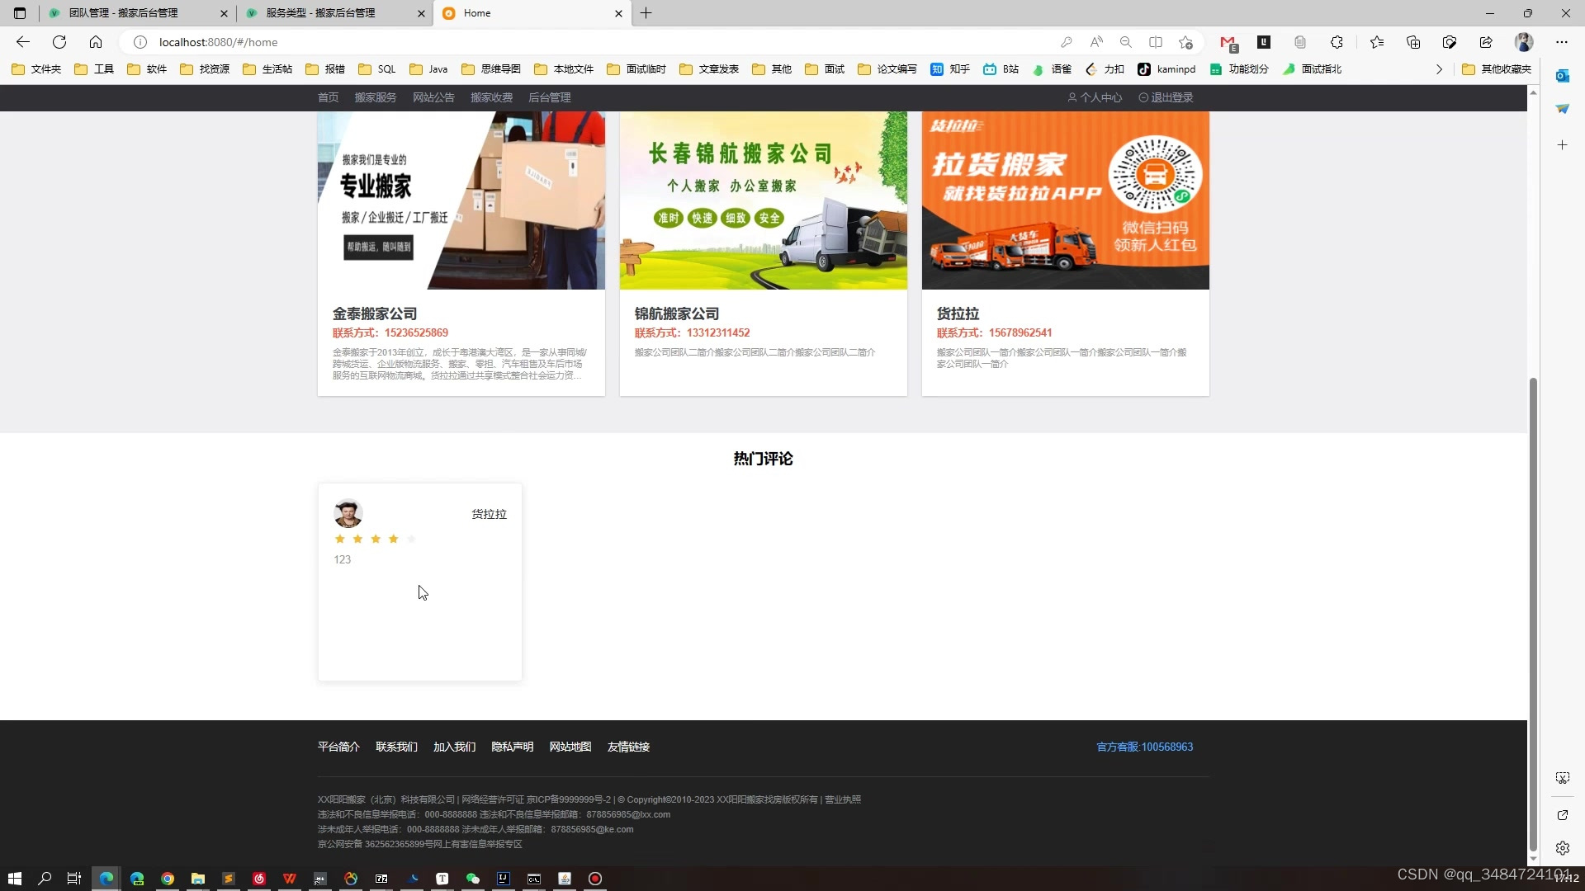Open 平台简介 footer link
Viewport: 1585px width, 891px height.
[x=338, y=747]
